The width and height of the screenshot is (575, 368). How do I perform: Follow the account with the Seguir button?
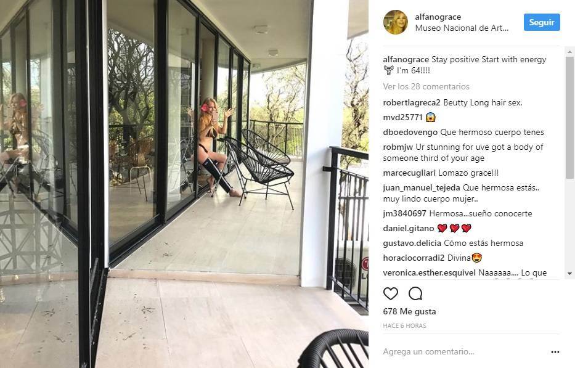point(542,22)
